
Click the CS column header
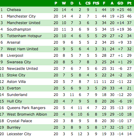tap(88, 3)
